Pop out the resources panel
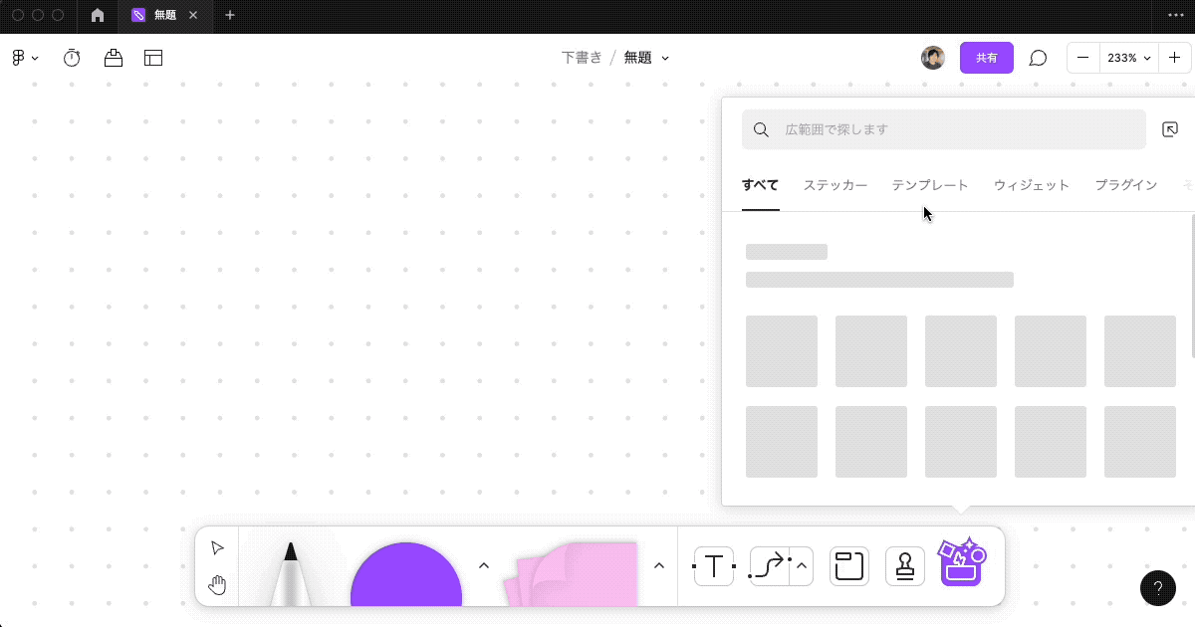Image resolution: width=1195 pixels, height=627 pixels. pos(1170,129)
